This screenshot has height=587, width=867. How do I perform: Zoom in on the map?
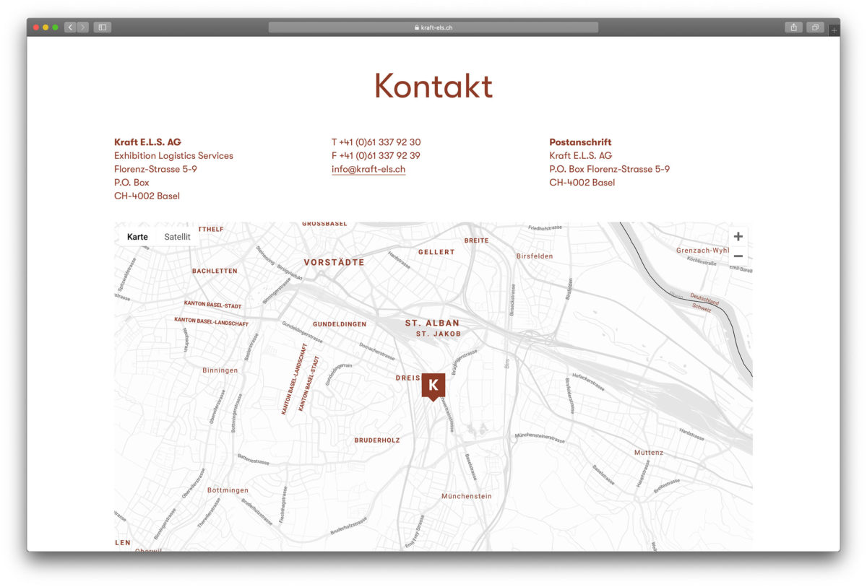point(738,237)
